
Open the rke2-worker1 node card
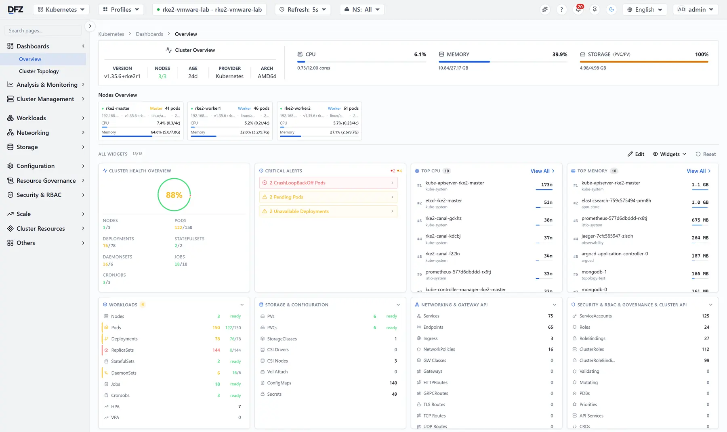tap(230, 121)
